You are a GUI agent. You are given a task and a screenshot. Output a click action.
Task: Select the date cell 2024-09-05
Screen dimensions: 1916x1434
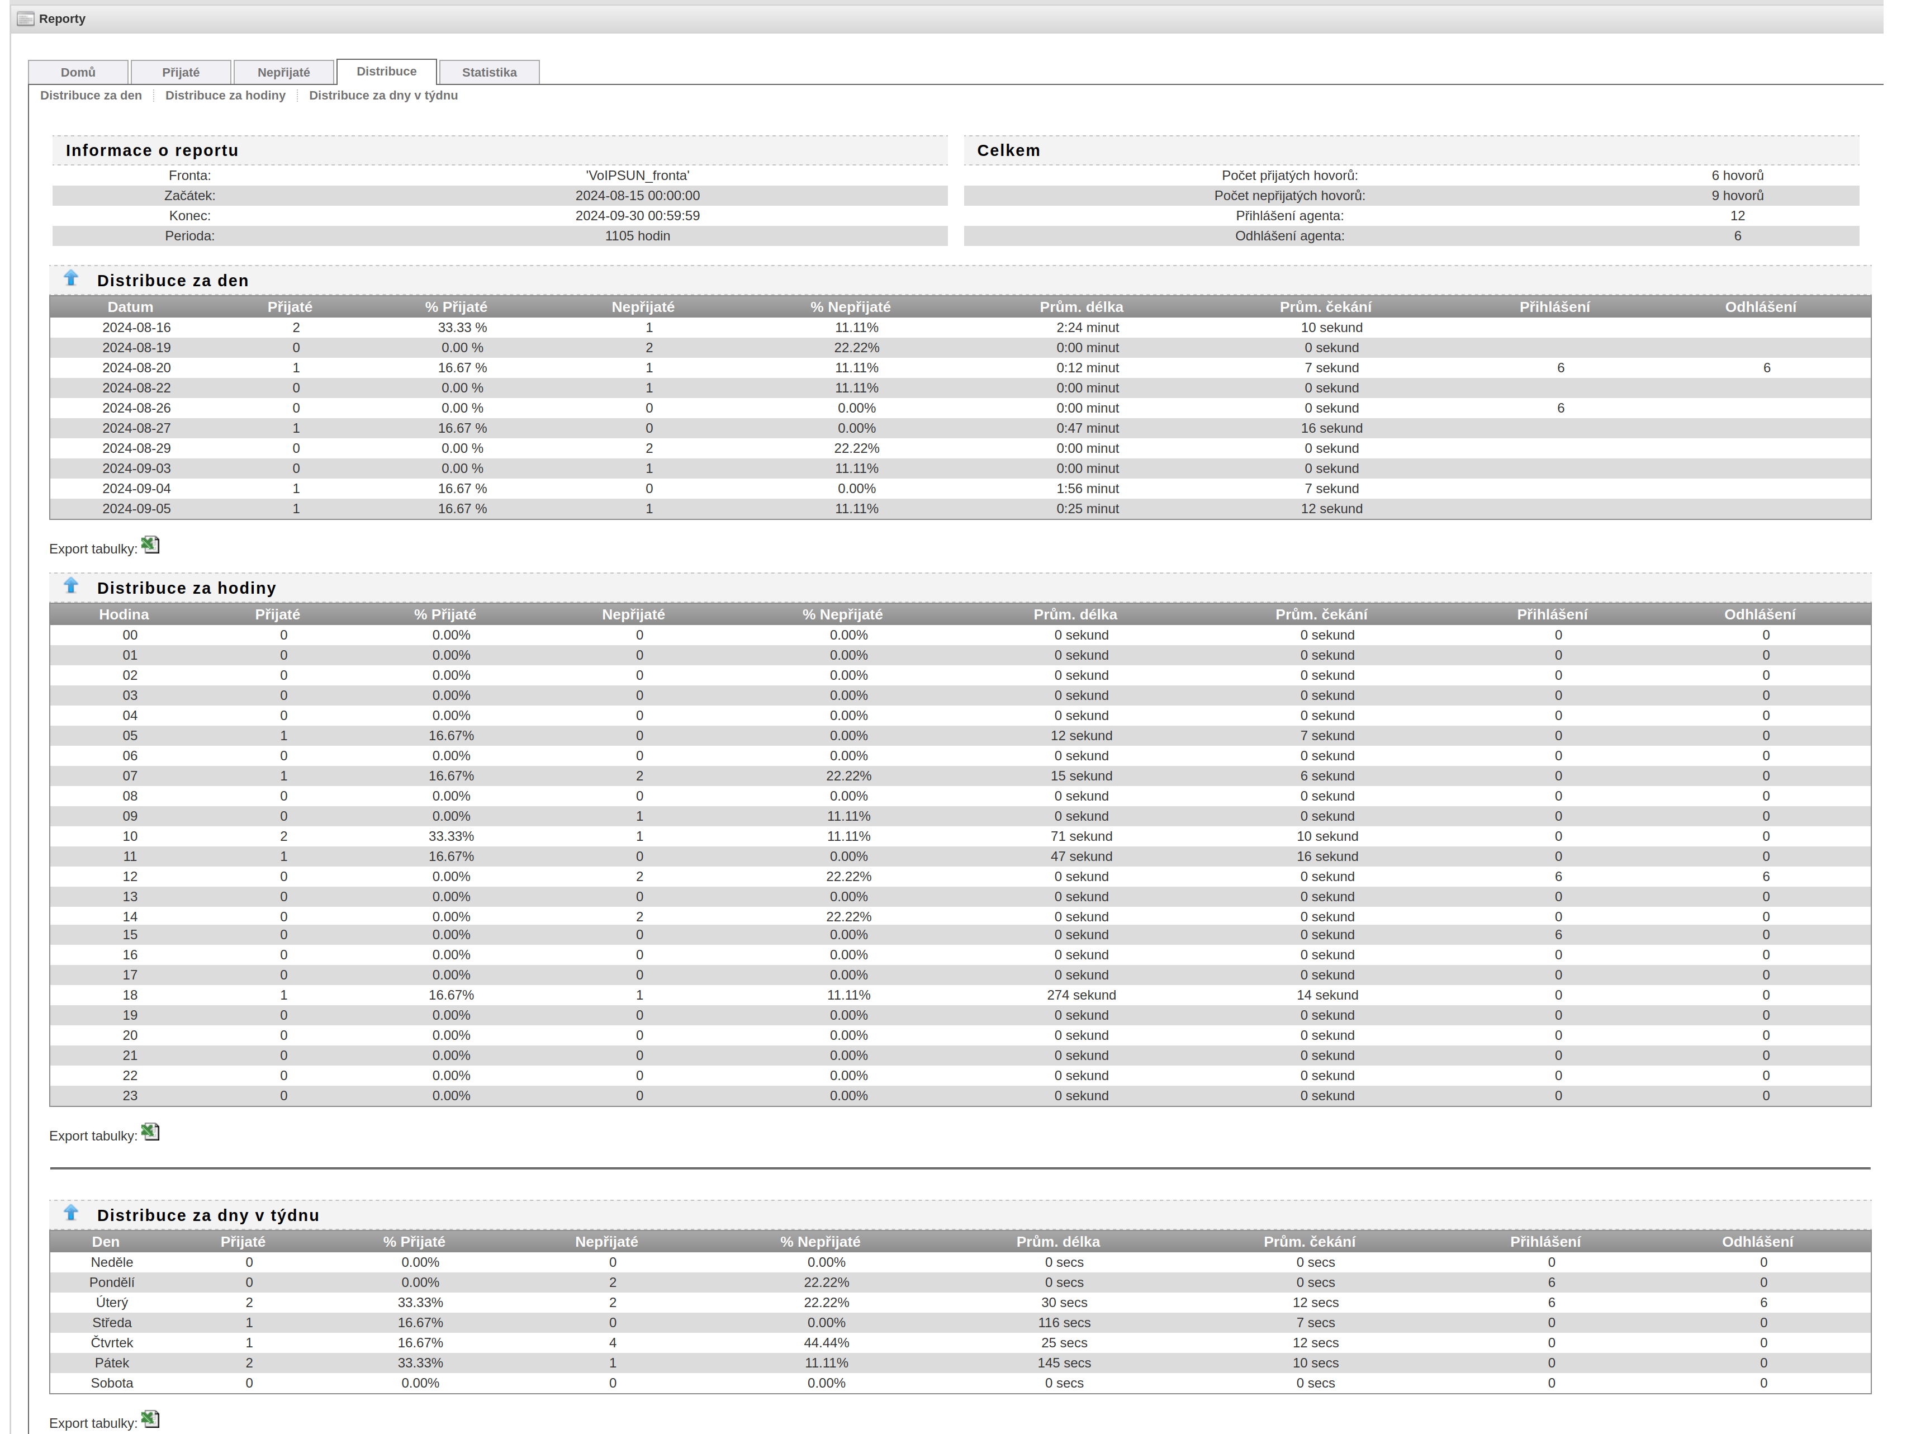(x=137, y=509)
